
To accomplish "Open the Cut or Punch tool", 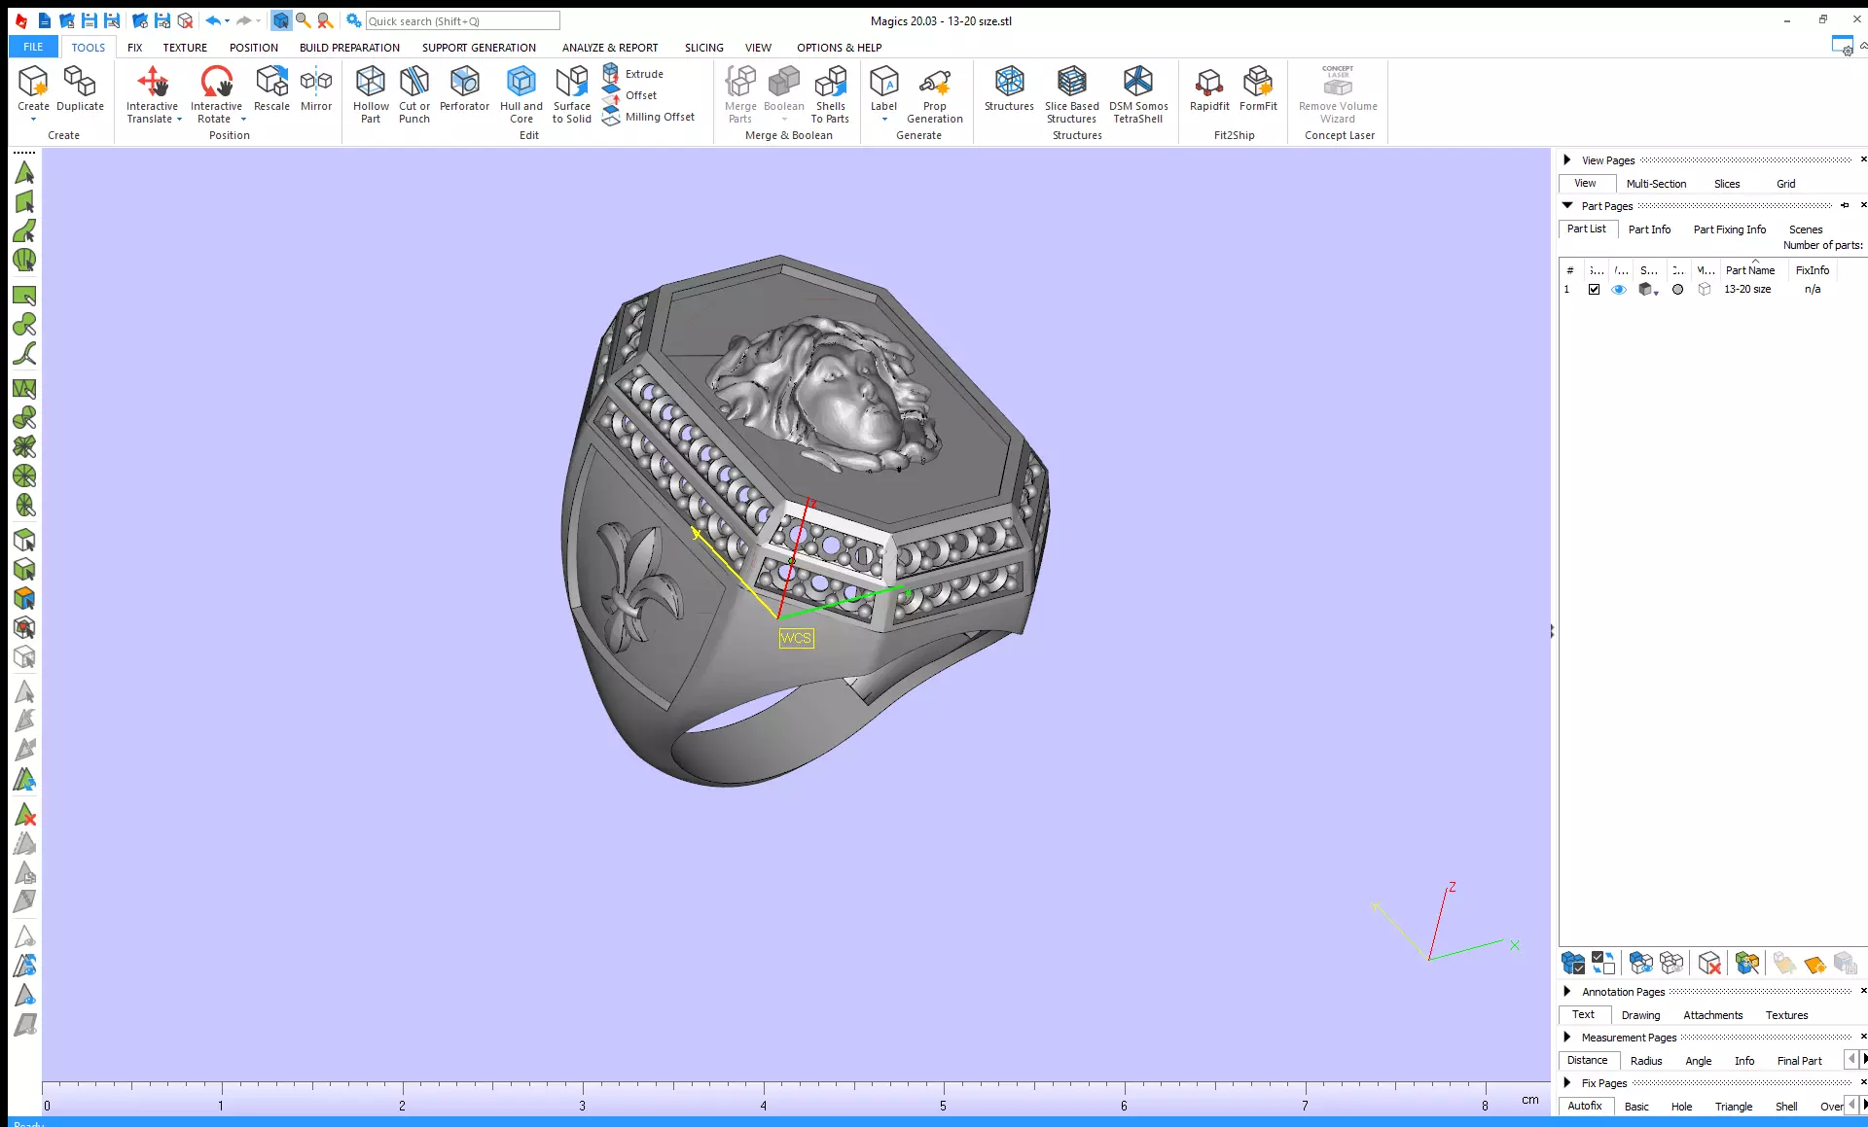I will pos(414,94).
